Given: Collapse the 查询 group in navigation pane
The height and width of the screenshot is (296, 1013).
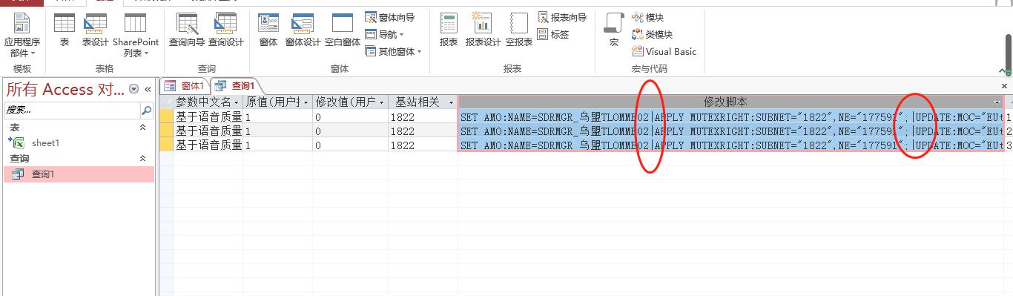Looking at the screenshot, I should pyautogui.click(x=143, y=159).
